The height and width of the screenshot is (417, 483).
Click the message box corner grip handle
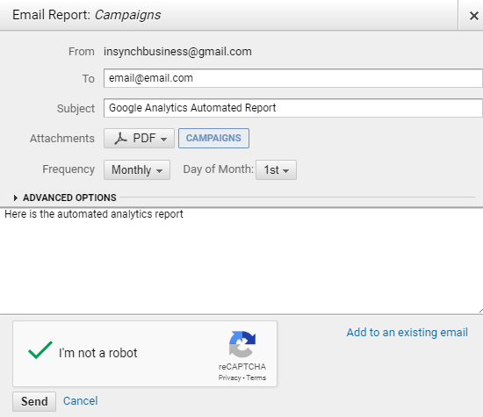point(481,311)
